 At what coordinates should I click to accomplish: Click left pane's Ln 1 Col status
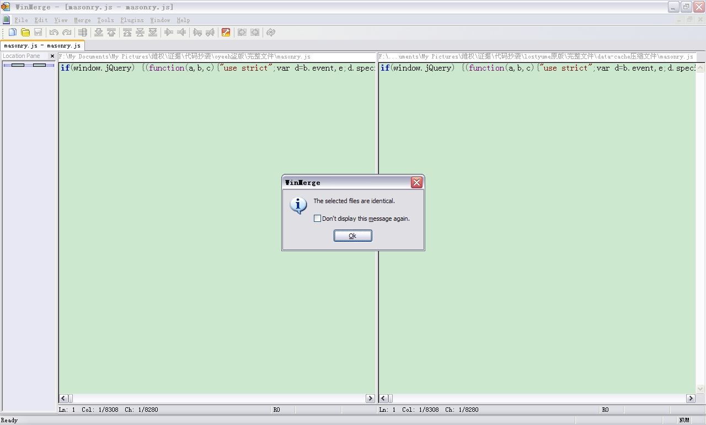click(x=108, y=410)
